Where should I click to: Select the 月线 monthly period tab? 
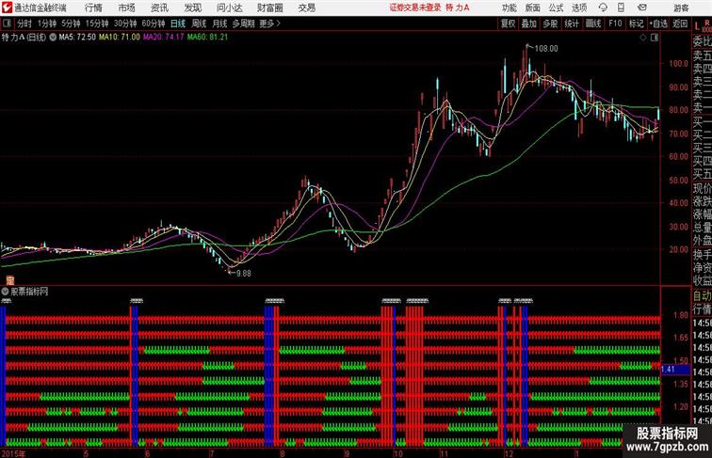pos(219,24)
